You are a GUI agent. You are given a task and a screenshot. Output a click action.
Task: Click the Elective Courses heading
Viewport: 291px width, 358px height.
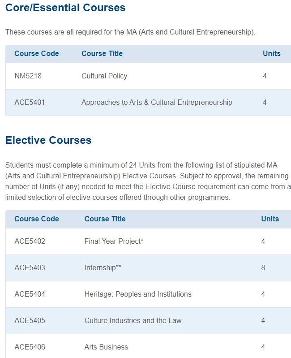48,140
